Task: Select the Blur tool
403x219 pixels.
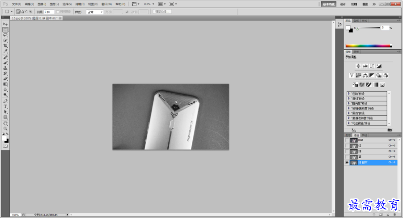Action: click(x=5, y=89)
